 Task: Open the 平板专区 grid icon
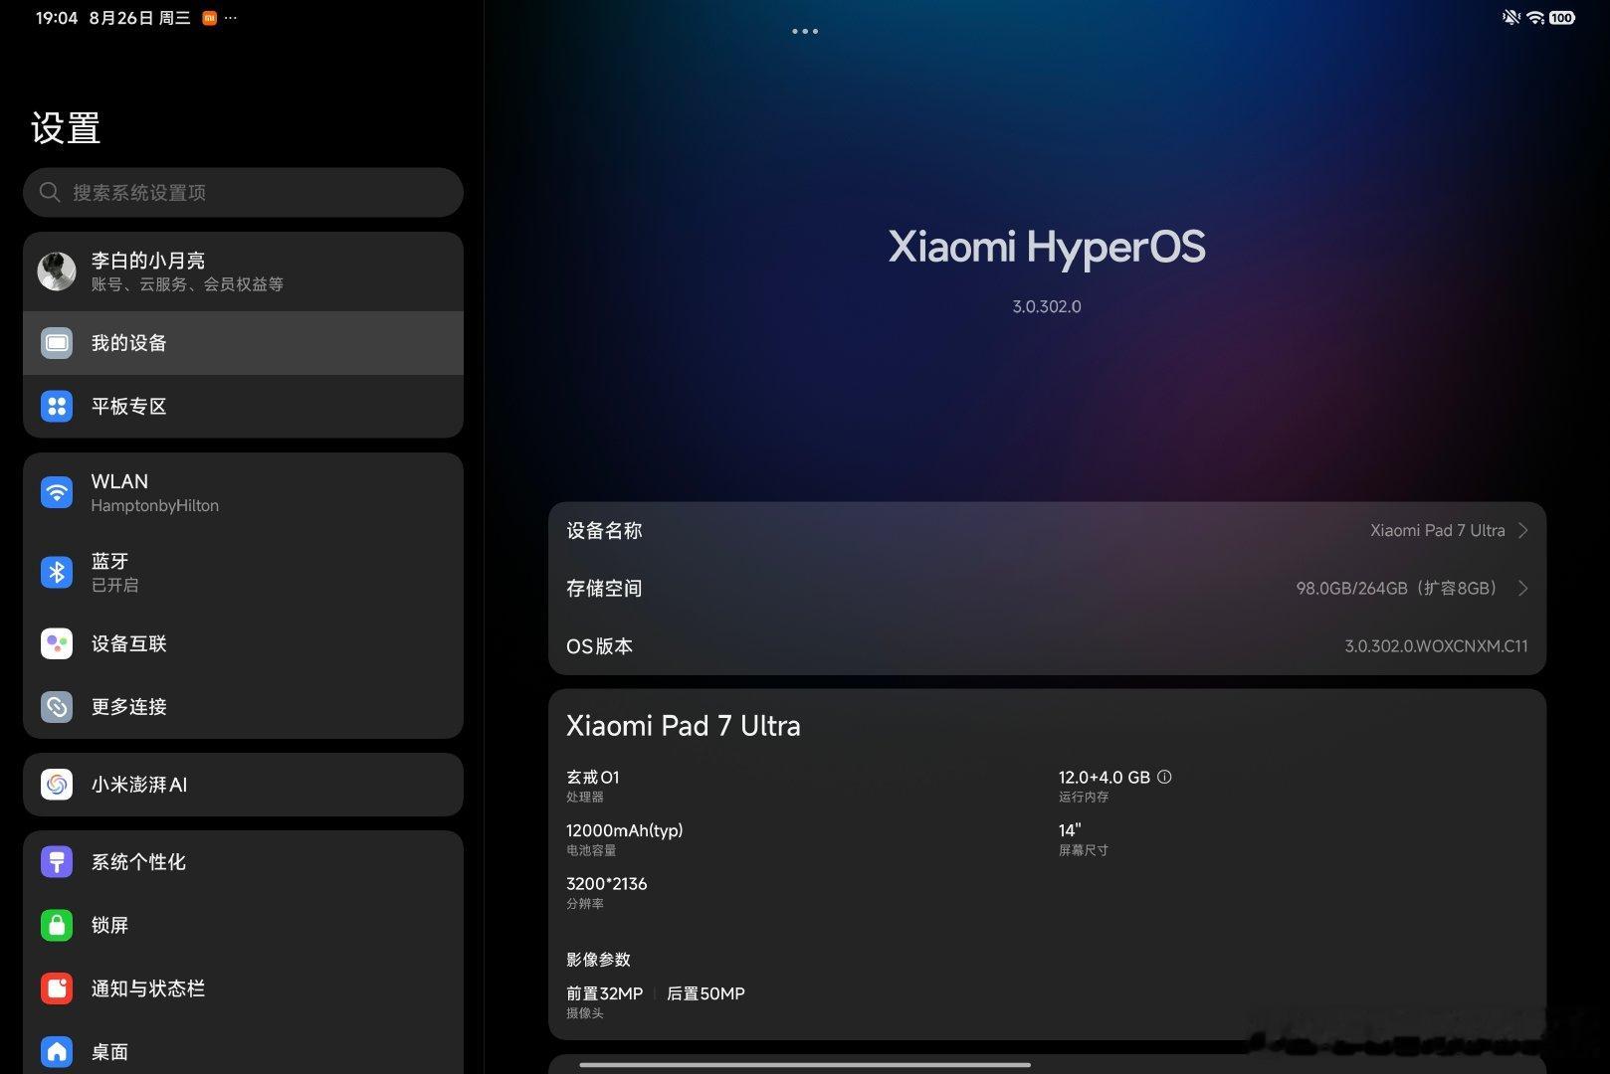click(x=57, y=407)
